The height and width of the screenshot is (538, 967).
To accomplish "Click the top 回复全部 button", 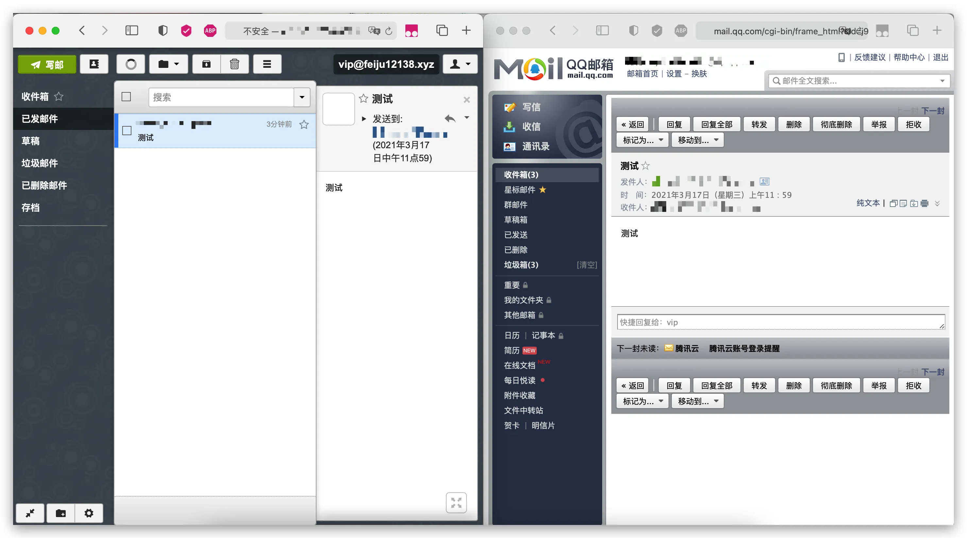I will (x=717, y=124).
